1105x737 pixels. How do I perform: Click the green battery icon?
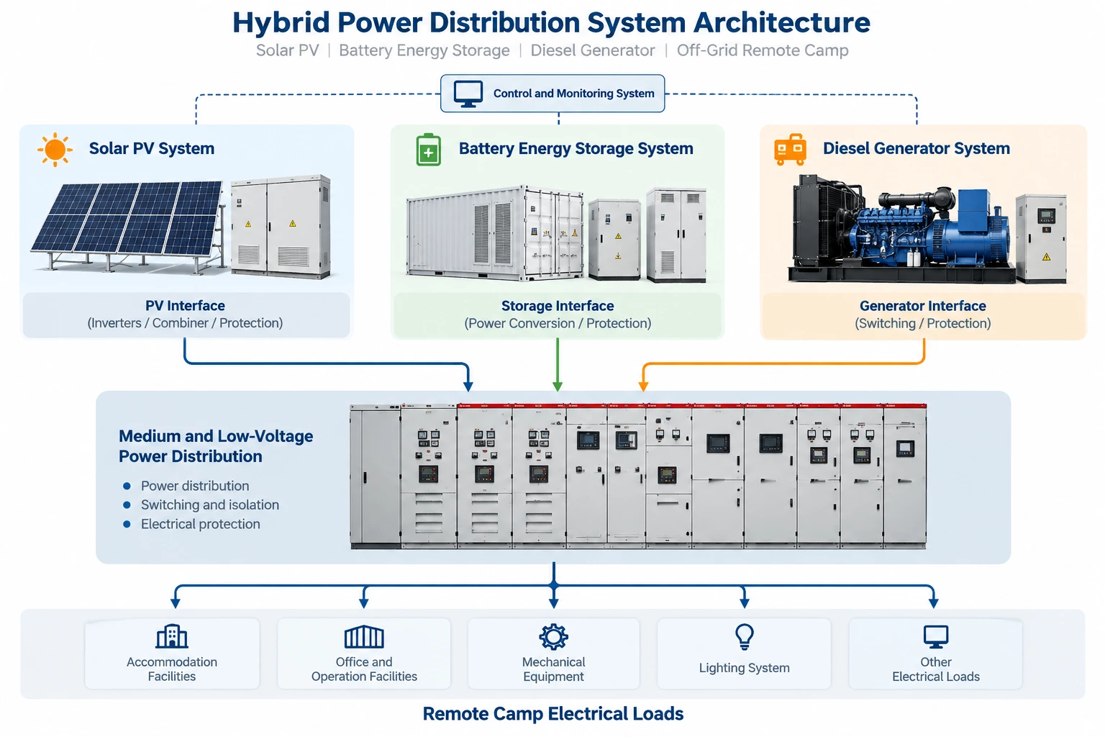pos(429,149)
